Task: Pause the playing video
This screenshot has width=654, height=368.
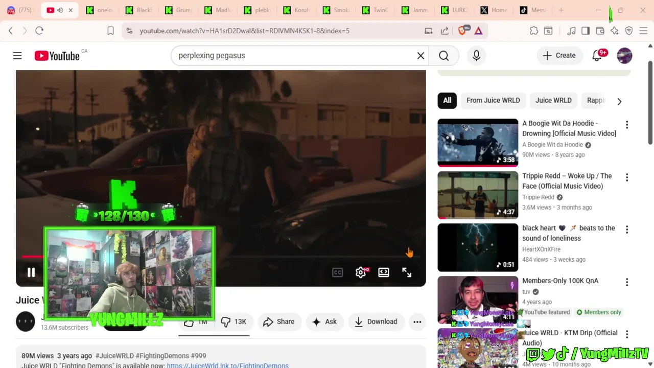Action: (x=31, y=272)
